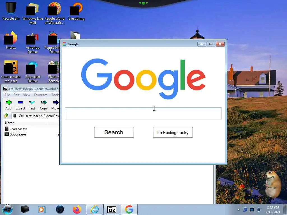Select the Plants vs Zombies desktop icon
This screenshot has height=215, width=287.
pos(53,72)
